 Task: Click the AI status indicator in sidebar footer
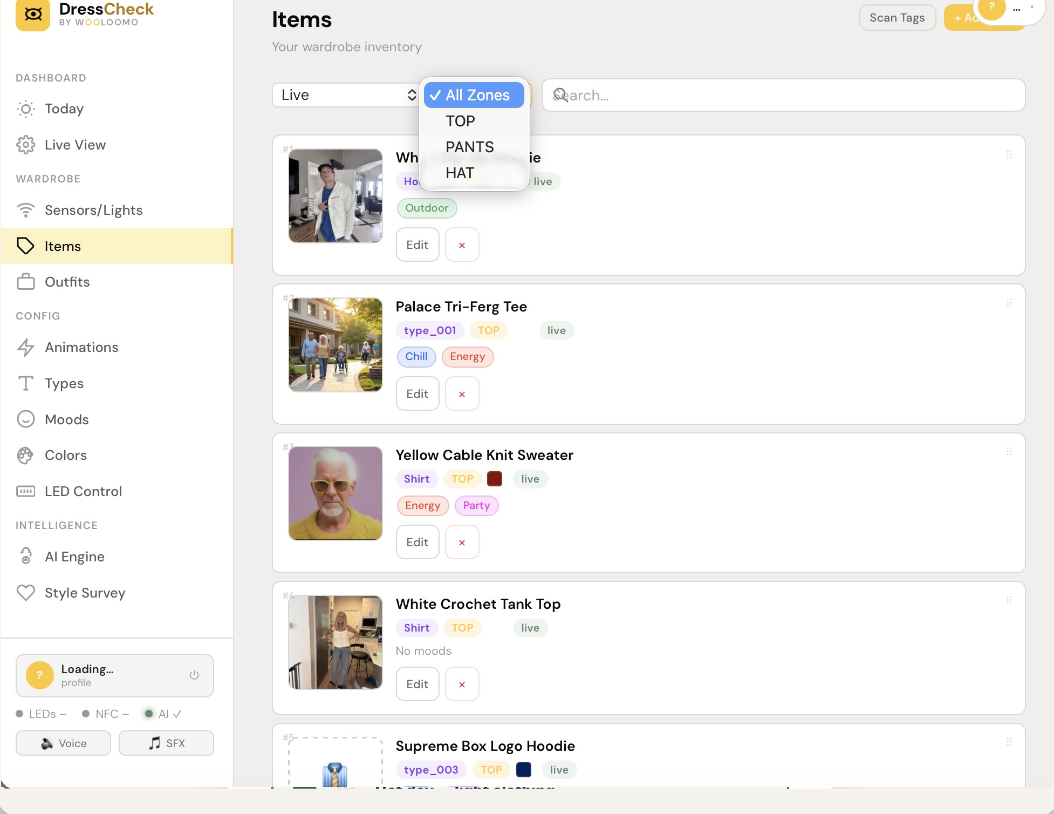click(163, 714)
